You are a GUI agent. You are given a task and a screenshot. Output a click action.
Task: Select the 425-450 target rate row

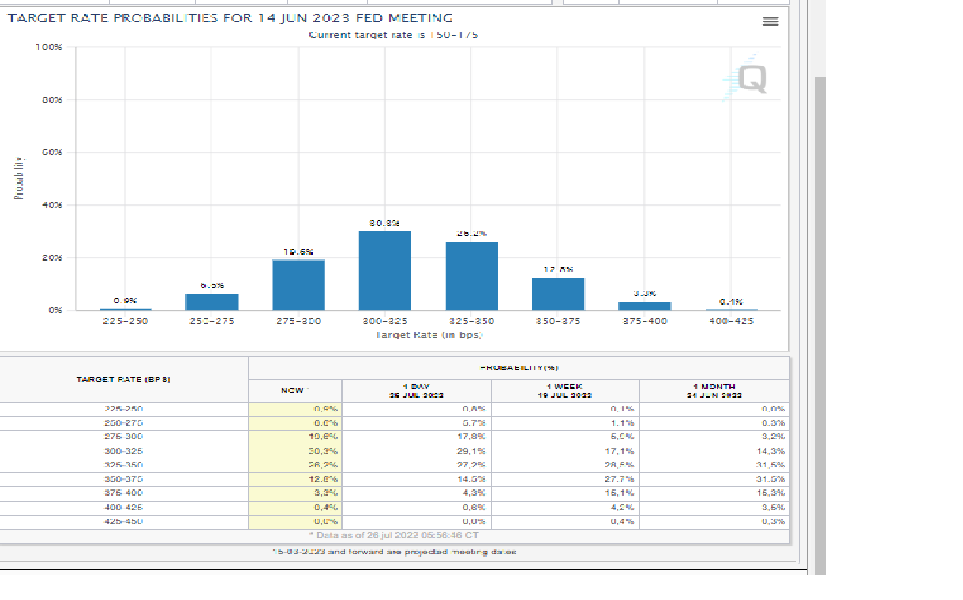point(124,522)
